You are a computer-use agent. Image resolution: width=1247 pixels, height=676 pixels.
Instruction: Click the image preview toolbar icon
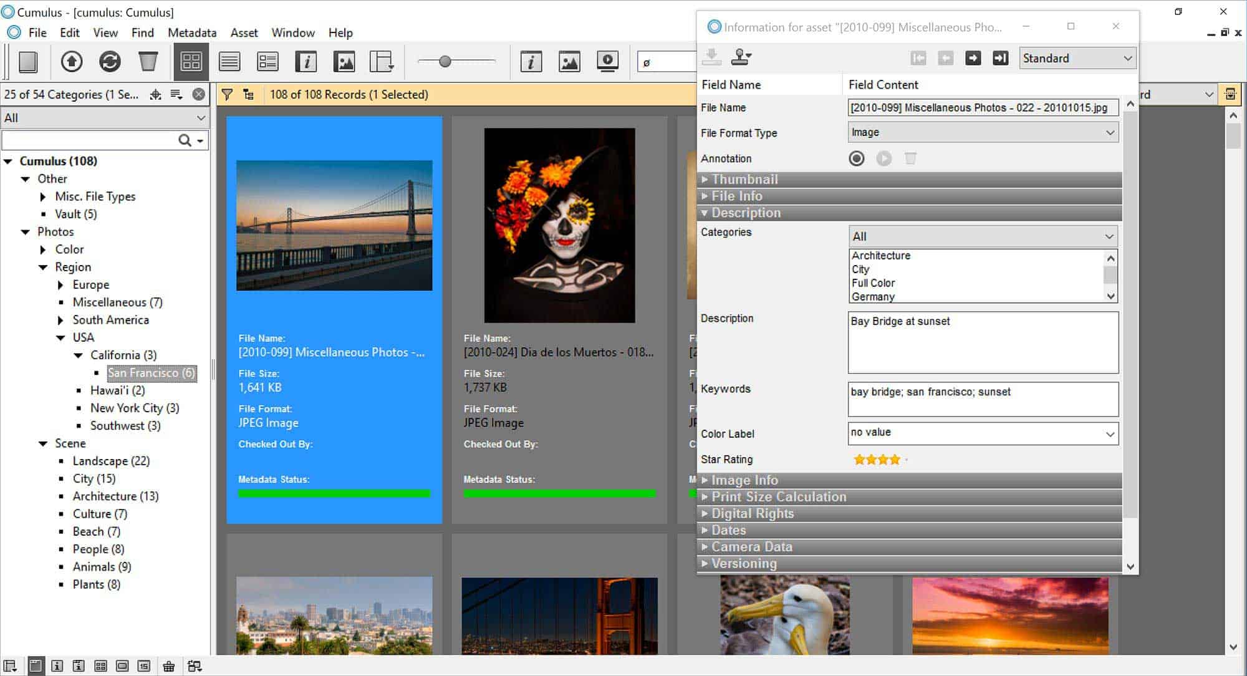tap(344, 61)
